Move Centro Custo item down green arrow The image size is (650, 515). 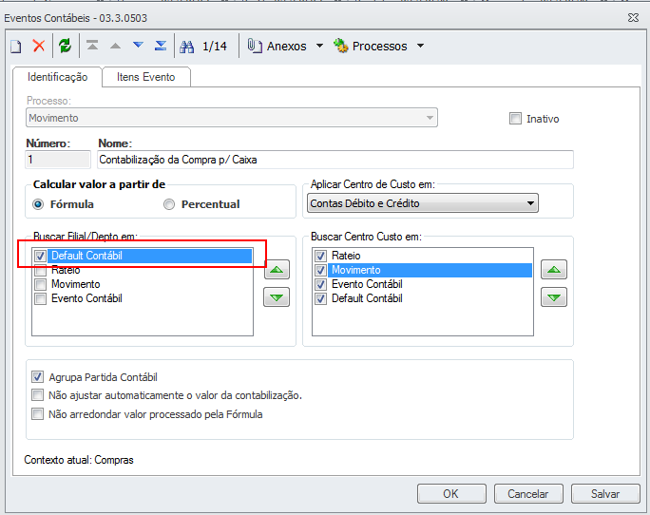554,297
